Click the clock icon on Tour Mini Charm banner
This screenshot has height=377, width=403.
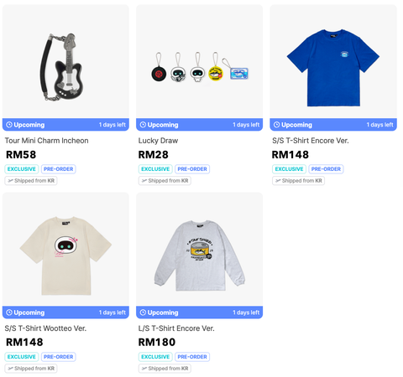point(9,125)
